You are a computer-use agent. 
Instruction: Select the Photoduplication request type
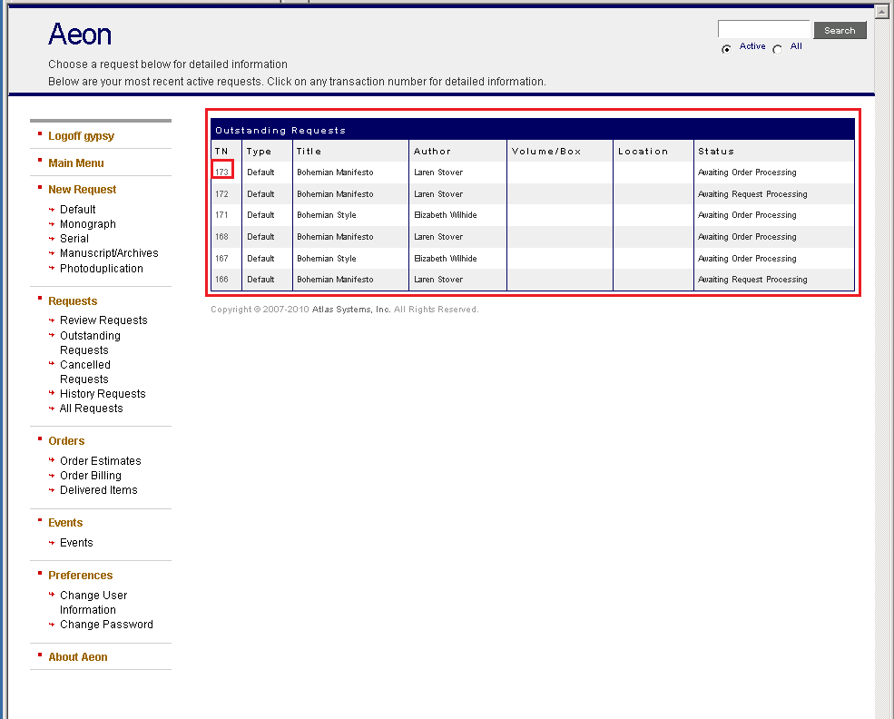coord(101,268)
